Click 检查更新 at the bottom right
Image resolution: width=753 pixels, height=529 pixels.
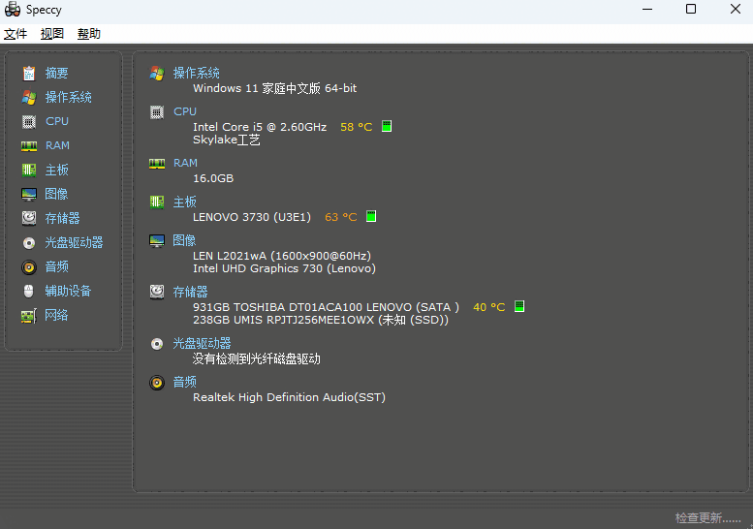pos(707,518)
